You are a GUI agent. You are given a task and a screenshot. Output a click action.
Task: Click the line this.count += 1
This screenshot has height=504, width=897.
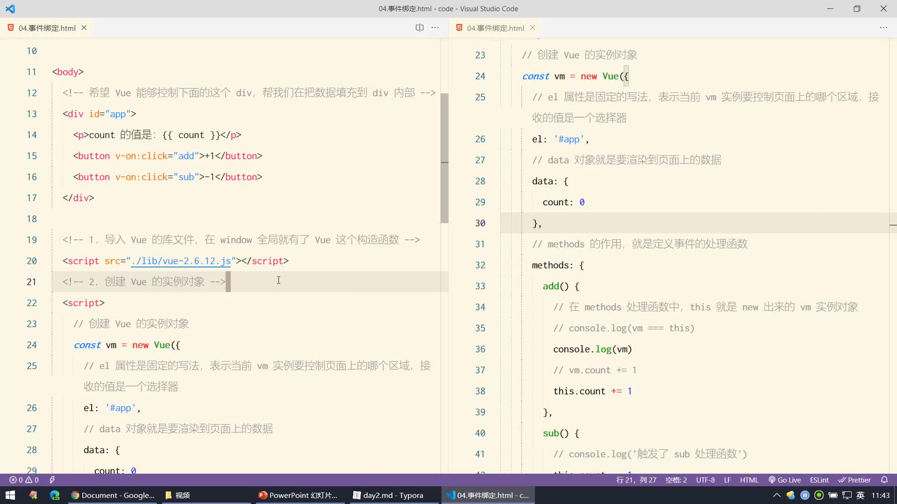tap(592, 391)
